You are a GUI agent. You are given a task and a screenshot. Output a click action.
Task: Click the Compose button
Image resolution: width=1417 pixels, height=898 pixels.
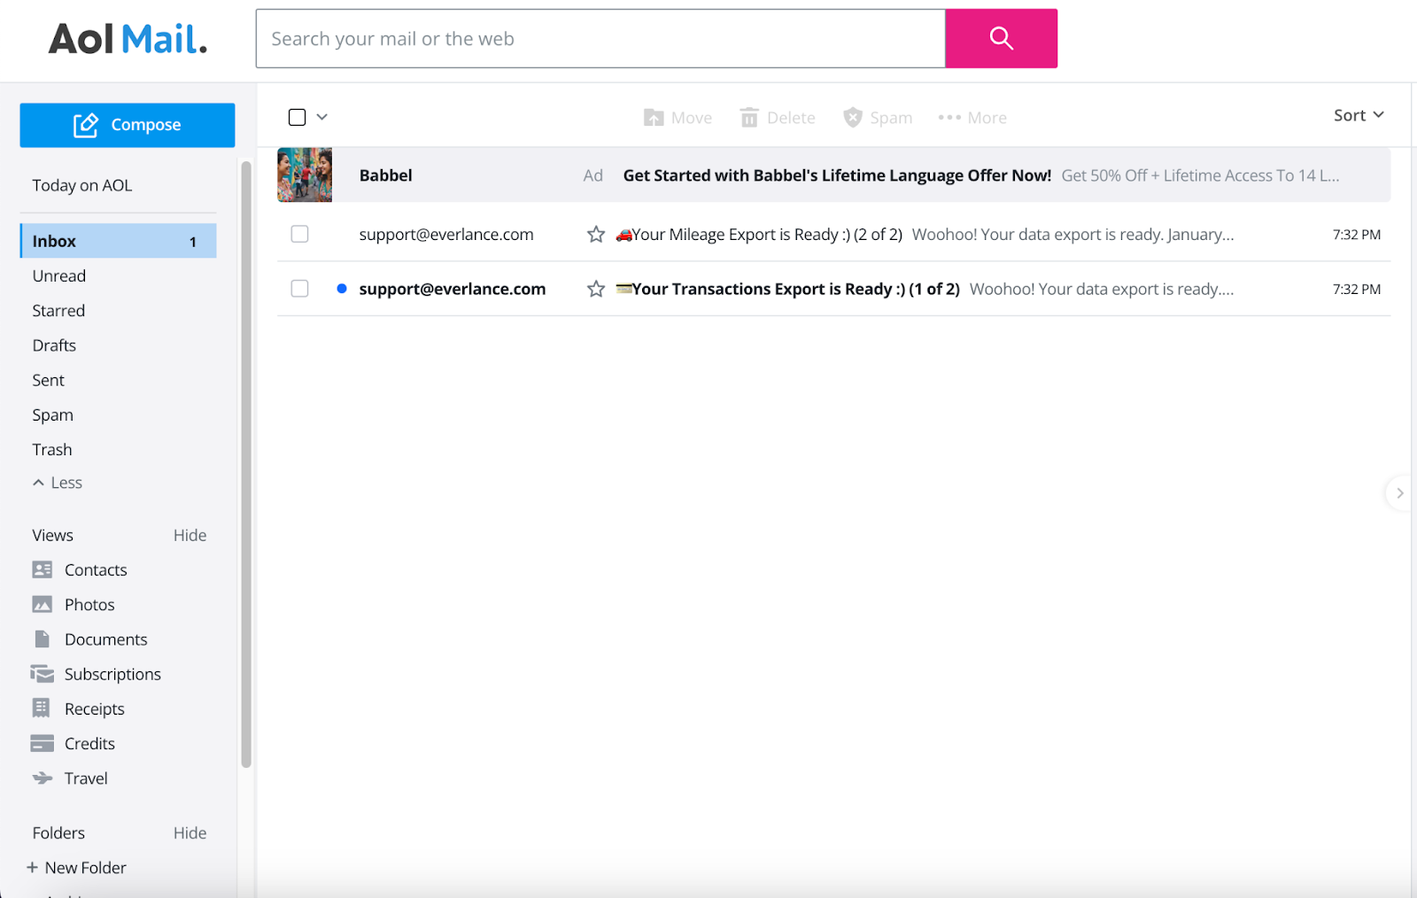coord(128,125)
